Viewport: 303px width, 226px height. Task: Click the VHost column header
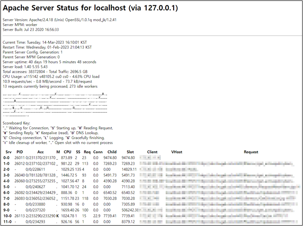pos(177,152)
